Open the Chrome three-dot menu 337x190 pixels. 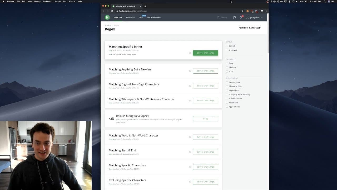pos(266,11)
